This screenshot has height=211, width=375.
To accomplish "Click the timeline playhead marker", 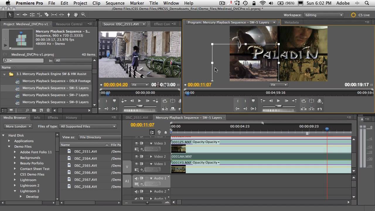I will point(327,129).
